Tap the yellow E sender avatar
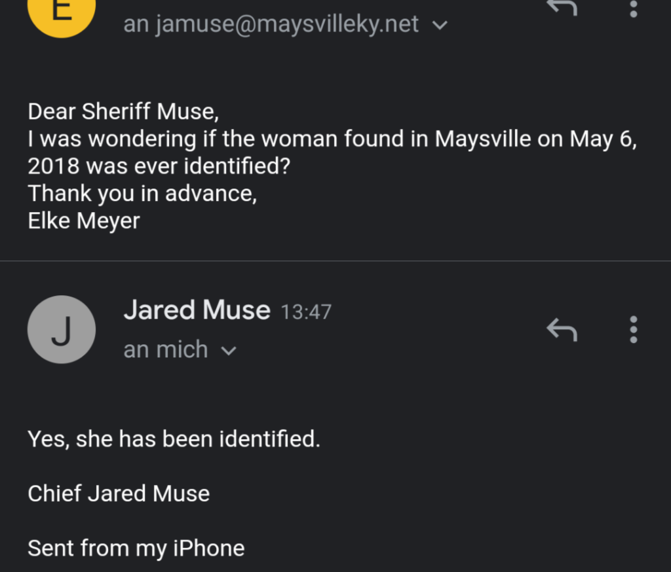 tap(62, 12)
